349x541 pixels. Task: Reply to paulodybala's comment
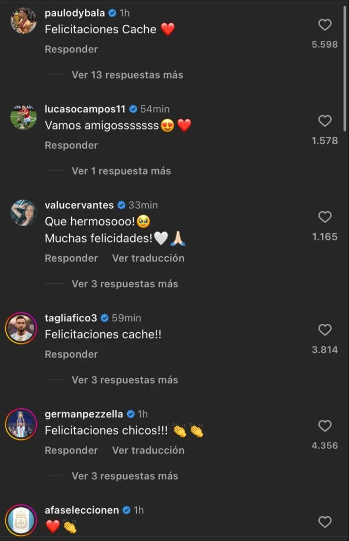[x=71, y=49]
